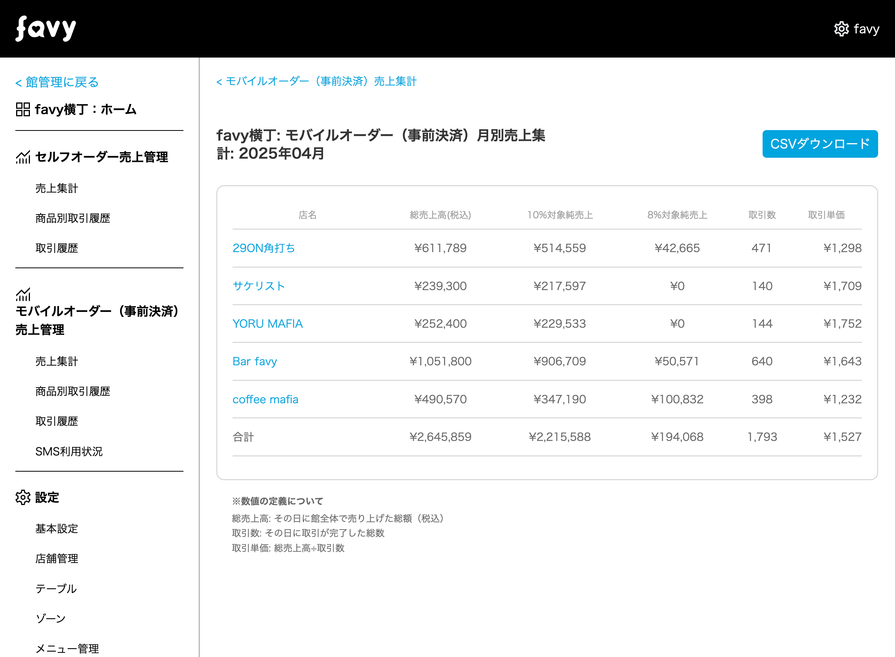The height and width of the screenshot is (657, 895).
Task: Click the ¥239,300 cell for サケリスト
Action: click(440, 286)
